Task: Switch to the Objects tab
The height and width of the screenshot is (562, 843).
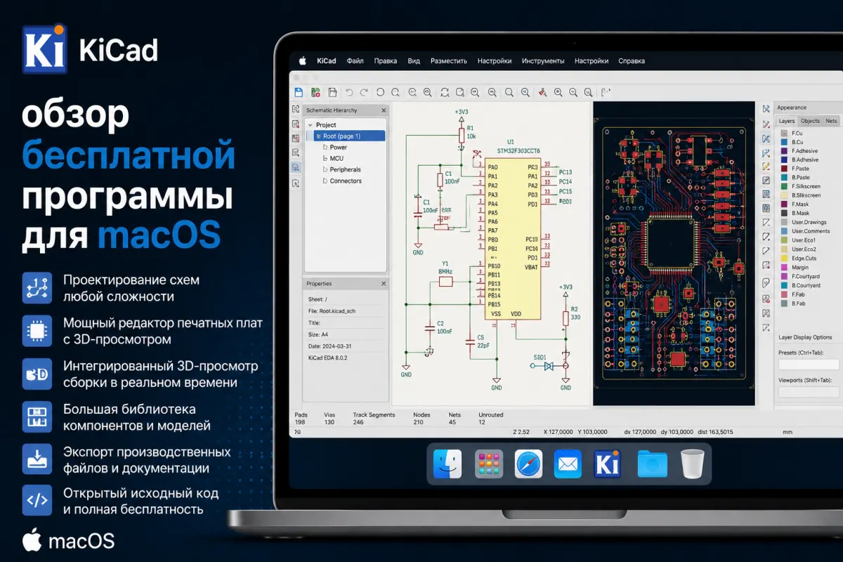Action: [810, 121]
